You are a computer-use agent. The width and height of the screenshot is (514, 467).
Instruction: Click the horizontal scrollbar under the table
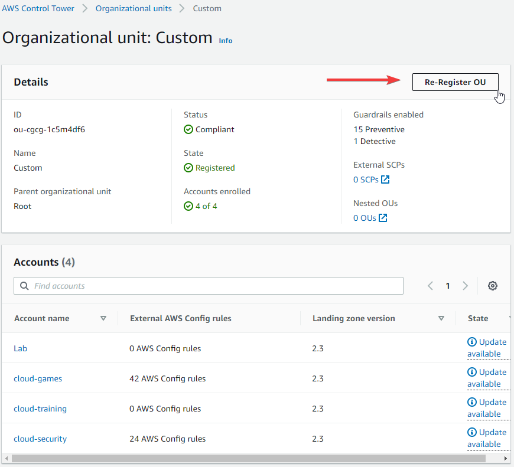click(x=248, y=458)
